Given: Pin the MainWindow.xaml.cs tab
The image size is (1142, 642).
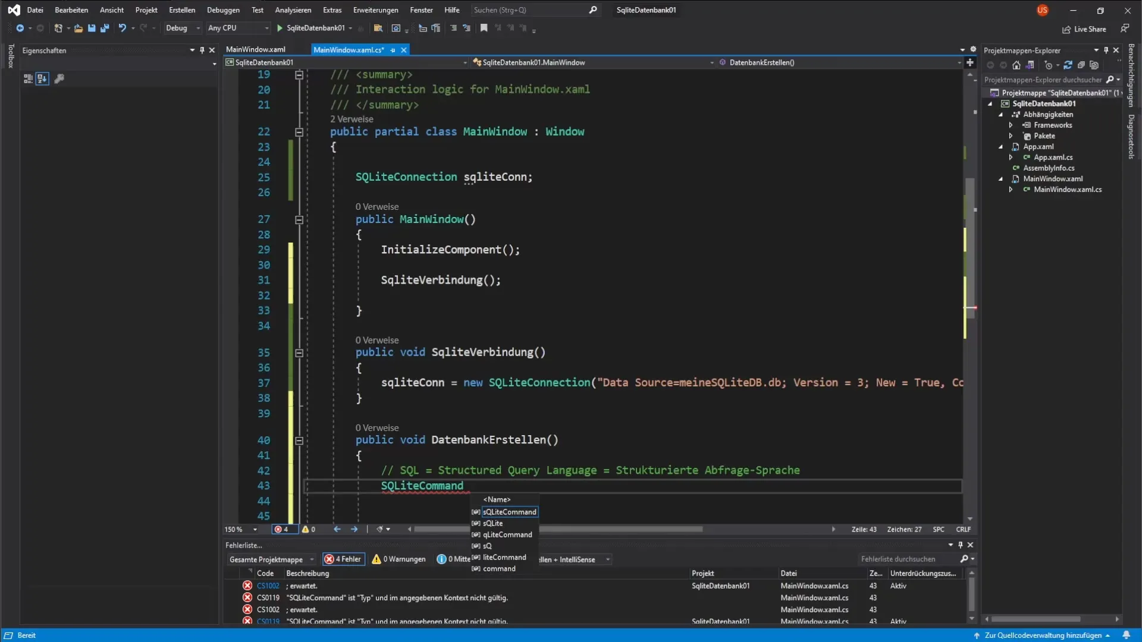Looking at the screenshot, I should pos(393,50).
